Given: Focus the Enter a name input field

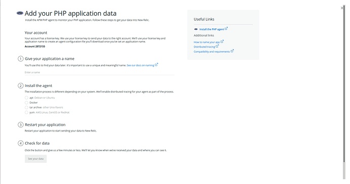Looking at the screenshot, I should tap(99, 72).
